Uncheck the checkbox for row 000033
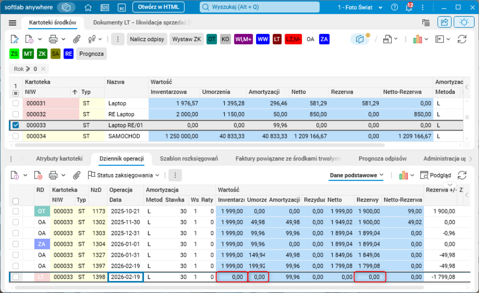 pos(15,125)
